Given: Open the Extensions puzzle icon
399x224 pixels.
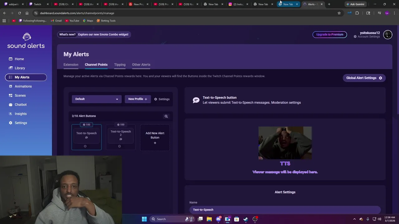Looking at the screenshot, I should [x=357, y=13].
